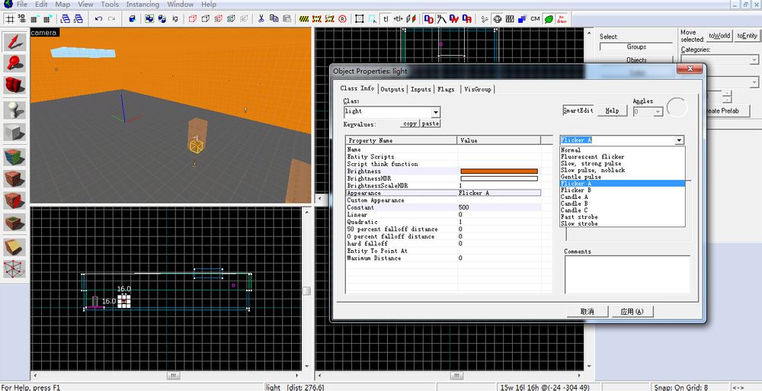Select the Entity lightbulb tool
Viewport: 762px width, 391px height.
(14, 110)
